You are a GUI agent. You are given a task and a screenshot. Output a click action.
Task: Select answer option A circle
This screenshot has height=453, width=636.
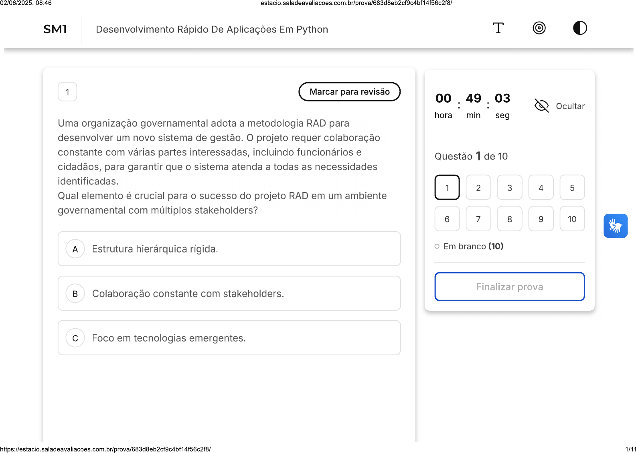pos(75,249)
